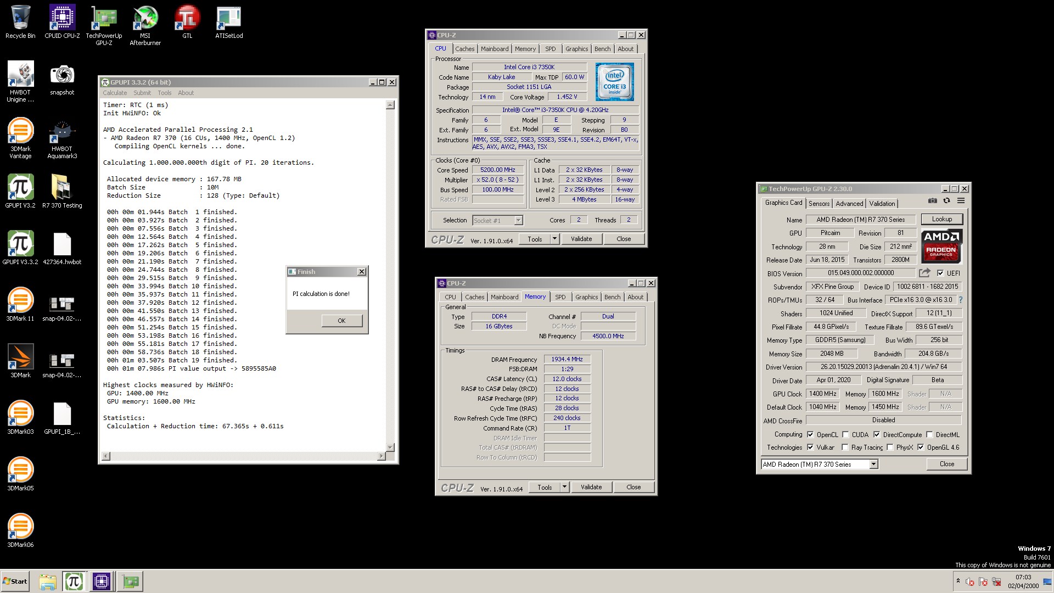Switch to Caches tab in upper CPU-Z
Screen dimensions: 1054x593
(x=464, y=49)
